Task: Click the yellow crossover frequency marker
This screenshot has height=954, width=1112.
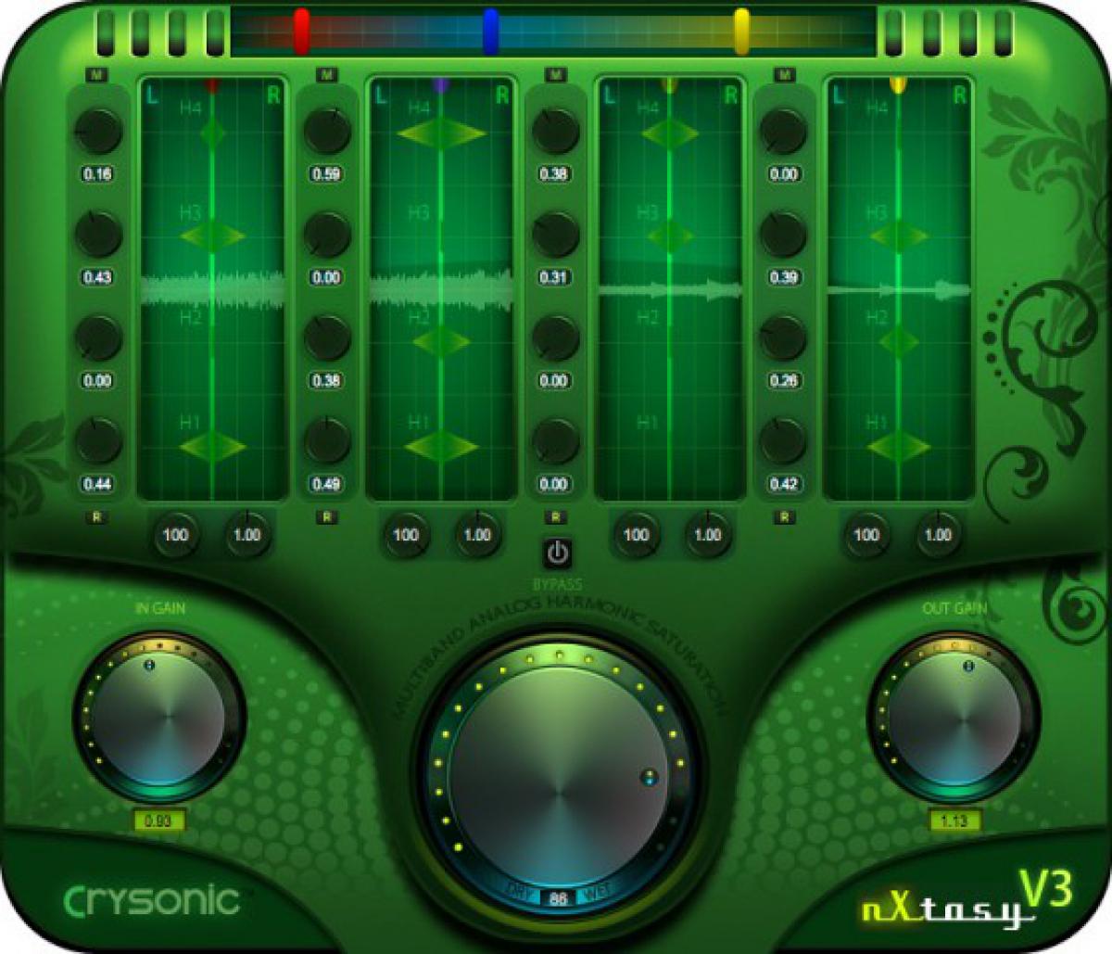Action: pos(741,31)
